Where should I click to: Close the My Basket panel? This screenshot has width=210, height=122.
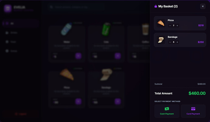[x=203, y=6]
